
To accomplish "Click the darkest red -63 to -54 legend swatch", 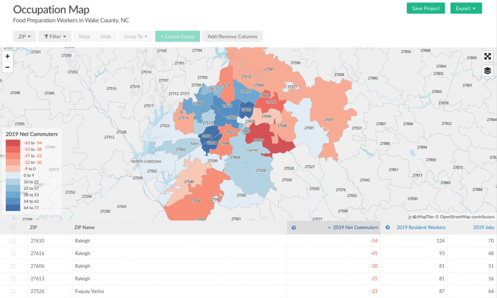I will (x=13, y=143).
